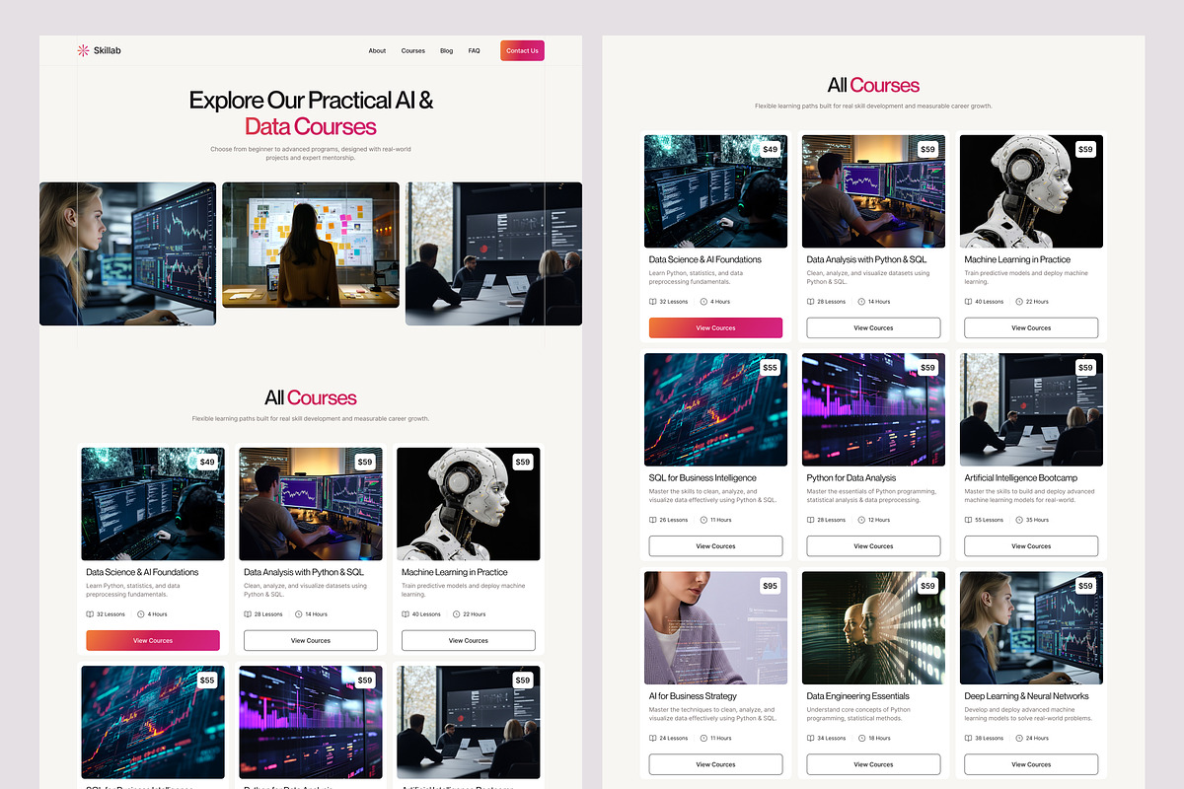Click the "Deep Learning & Neural Networks" title

tap(1026, 695)
